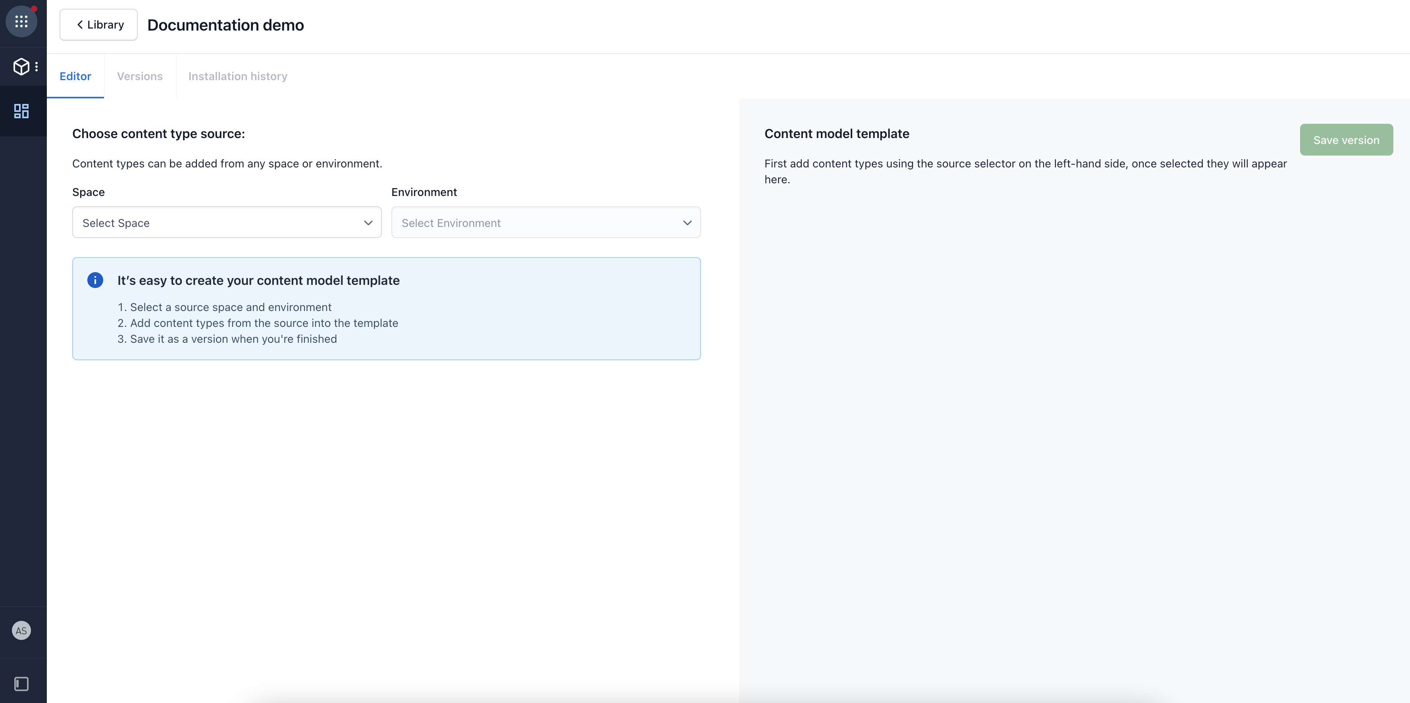Click 'First add content types' helper text
1410x703 pixels.
1025,171
